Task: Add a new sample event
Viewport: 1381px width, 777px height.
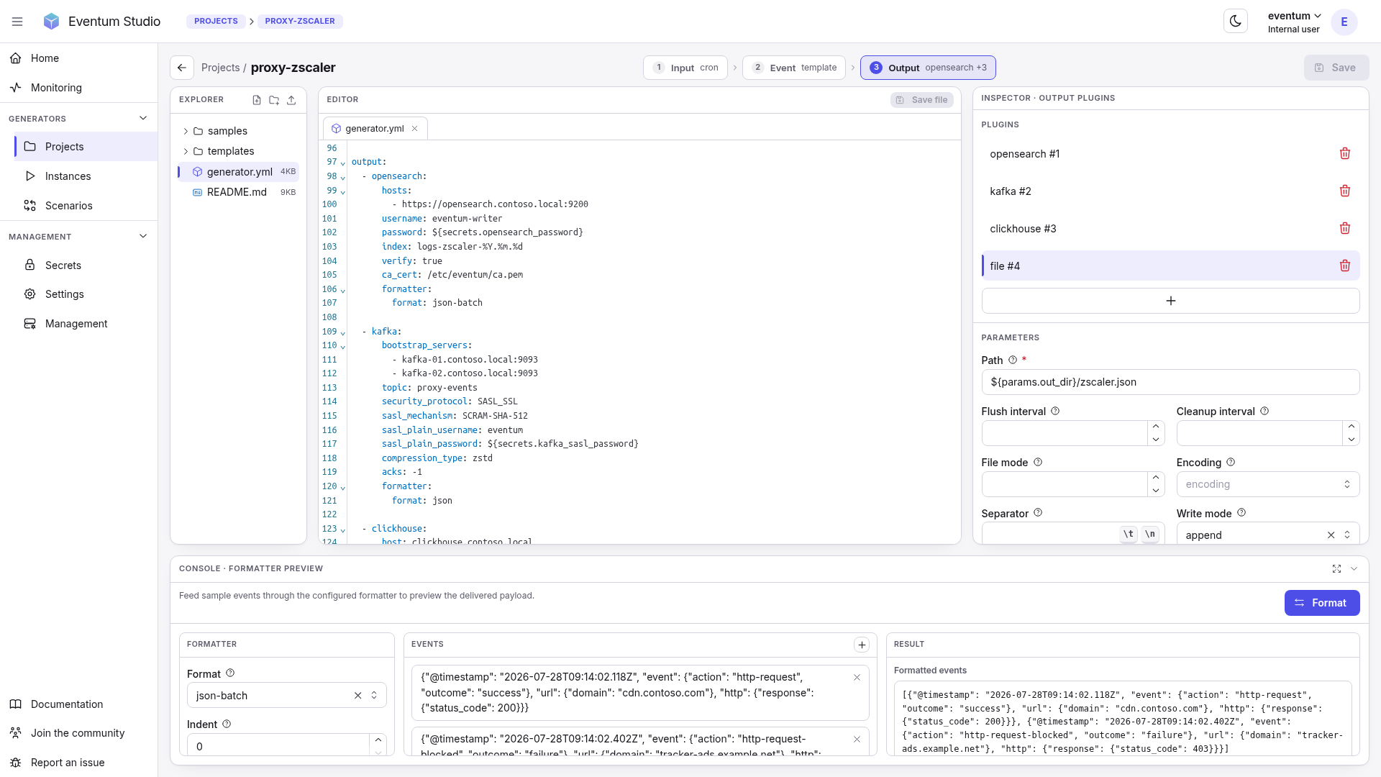Action: 862,645
